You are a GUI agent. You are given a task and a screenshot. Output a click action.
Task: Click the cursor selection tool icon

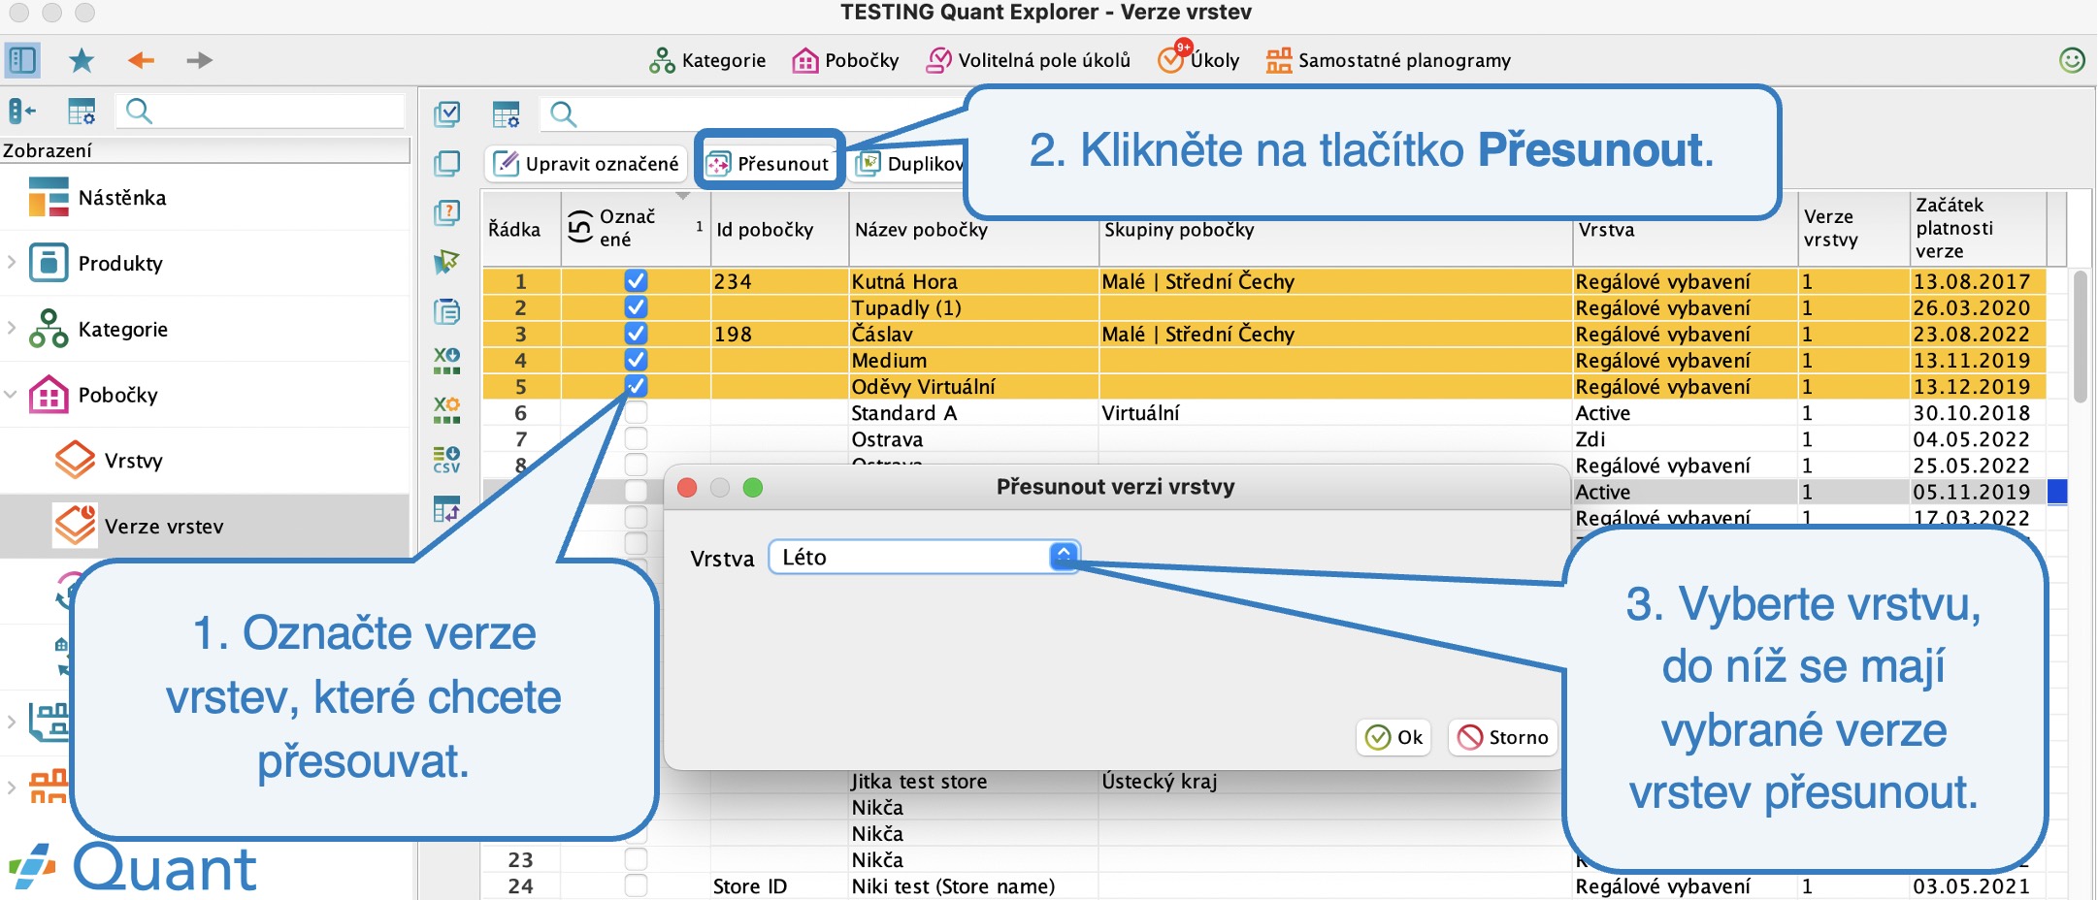pyautogui.click(x=447, y=262)
